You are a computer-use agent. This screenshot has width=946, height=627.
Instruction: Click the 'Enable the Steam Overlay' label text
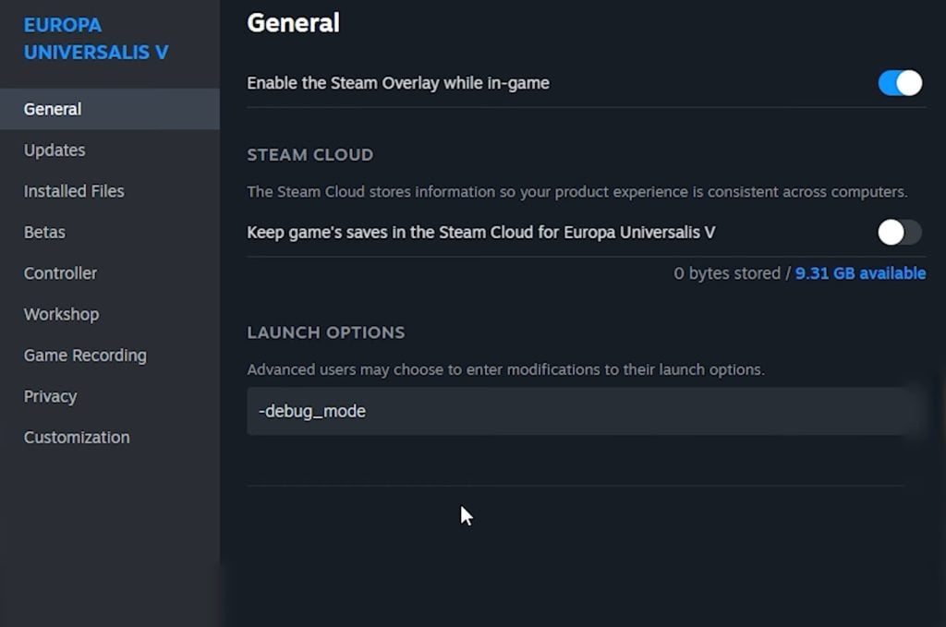pos(398,83)
